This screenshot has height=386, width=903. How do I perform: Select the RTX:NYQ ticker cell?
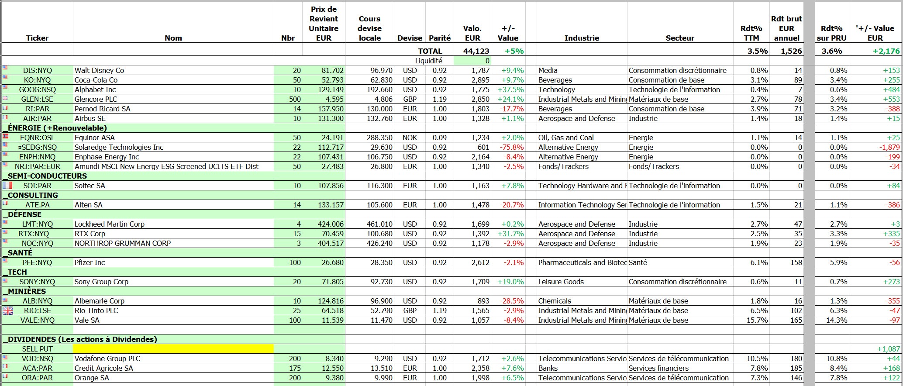tap(37, 234)
